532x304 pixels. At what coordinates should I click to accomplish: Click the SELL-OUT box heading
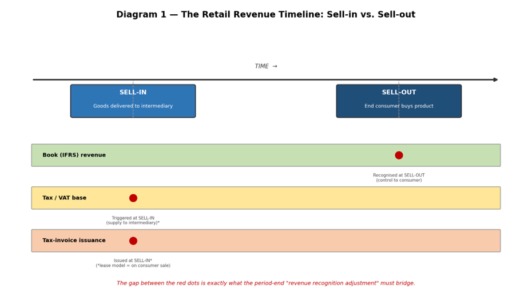[399, 92]
